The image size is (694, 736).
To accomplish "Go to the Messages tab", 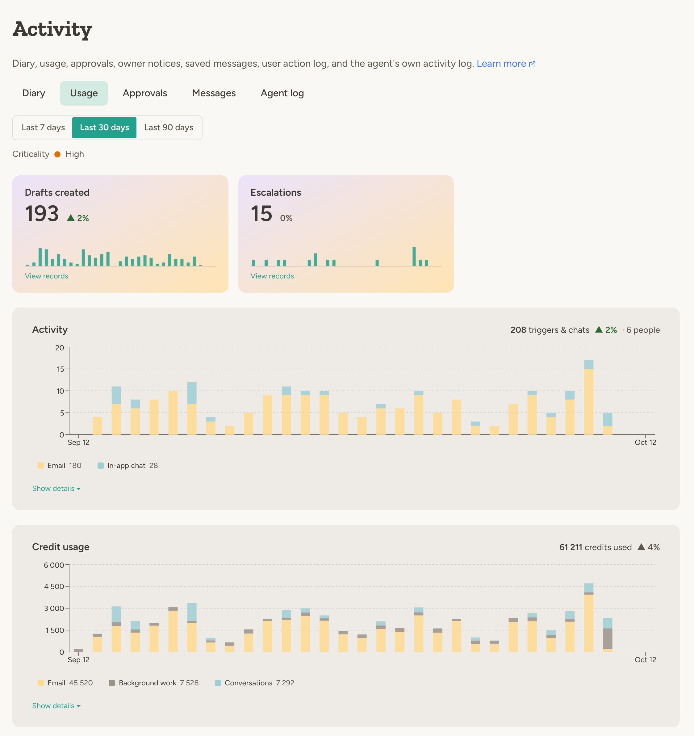I will [214, 93].
